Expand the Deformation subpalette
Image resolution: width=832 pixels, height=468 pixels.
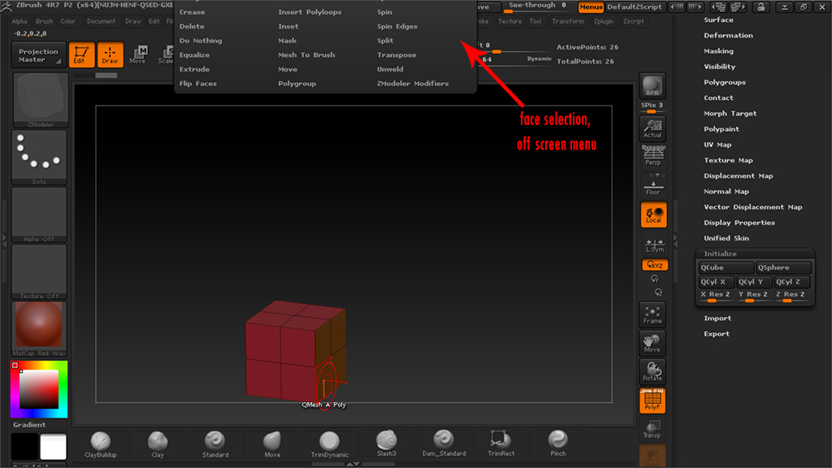728,36
